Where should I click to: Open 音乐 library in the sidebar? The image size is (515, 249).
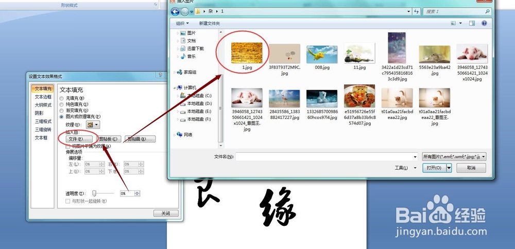(188, 57)
